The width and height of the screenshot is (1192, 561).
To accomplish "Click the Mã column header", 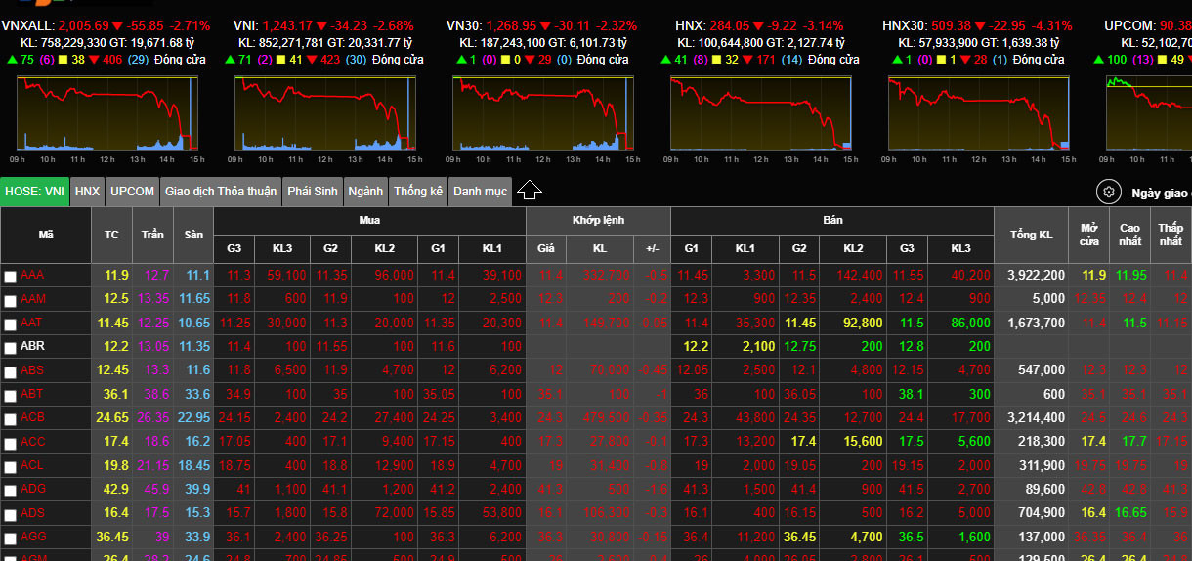I will [46, 235].
